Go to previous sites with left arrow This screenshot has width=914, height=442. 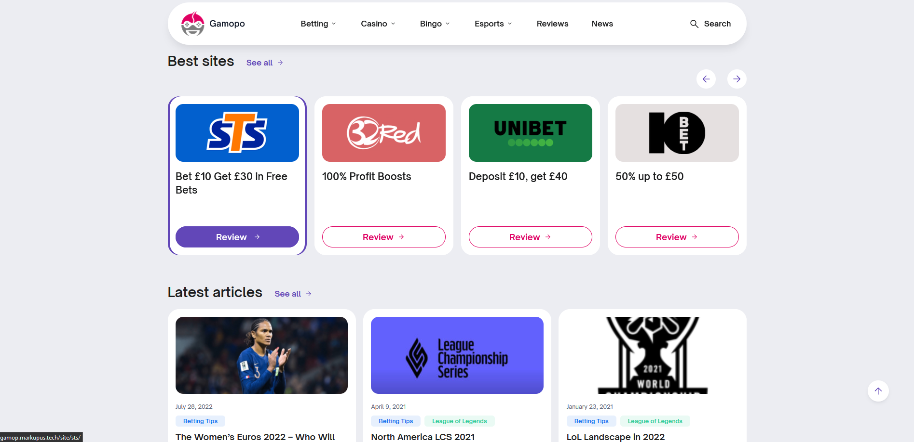706,79
